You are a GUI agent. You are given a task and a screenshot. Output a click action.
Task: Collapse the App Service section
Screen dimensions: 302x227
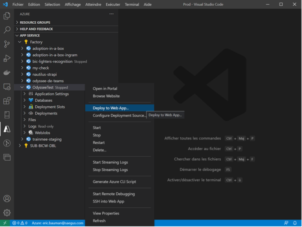[66, 35]
